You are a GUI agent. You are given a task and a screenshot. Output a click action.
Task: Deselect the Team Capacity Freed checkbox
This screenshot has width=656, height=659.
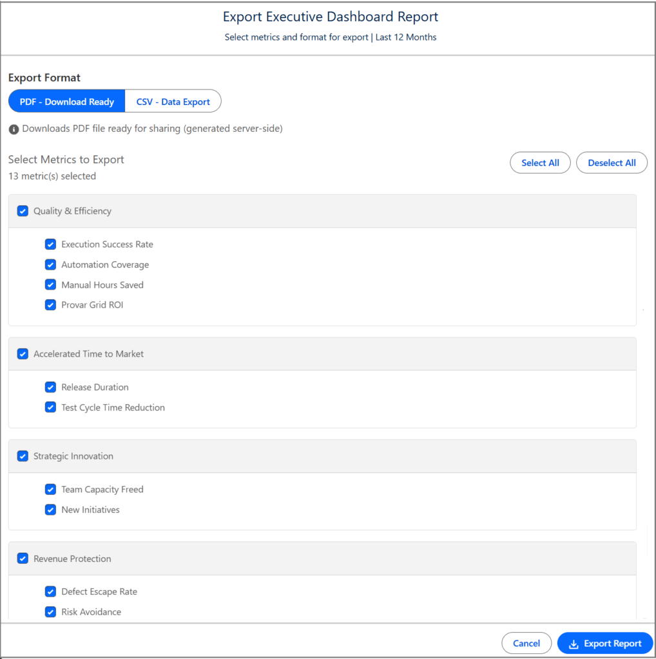tap(50, 490)
